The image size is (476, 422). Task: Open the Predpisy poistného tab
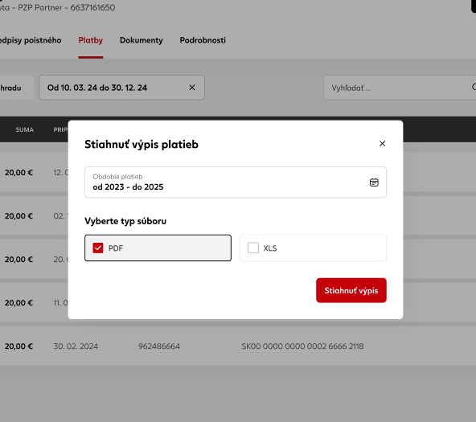(x=31, y=40)
